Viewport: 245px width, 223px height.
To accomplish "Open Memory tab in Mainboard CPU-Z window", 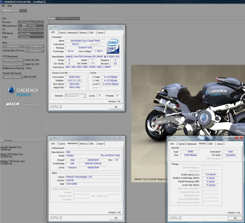I will coord(83,144).
